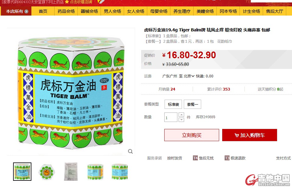Click the star bookmark store icon
The height and width of the screenshot is (189, 292).
(67, 2)
